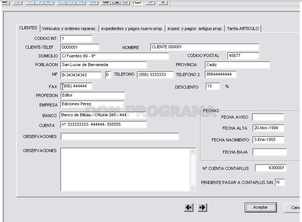The height and width of the screenshot is (222, 302).
Task: Click the Aceptar button
Action: pyautogui.click(x=260, y=208)
